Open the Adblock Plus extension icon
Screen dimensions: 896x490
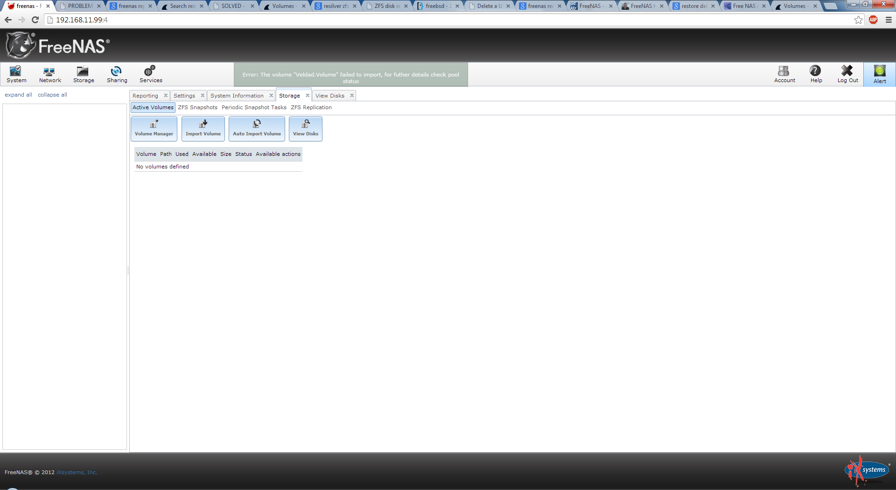[874, 20]
